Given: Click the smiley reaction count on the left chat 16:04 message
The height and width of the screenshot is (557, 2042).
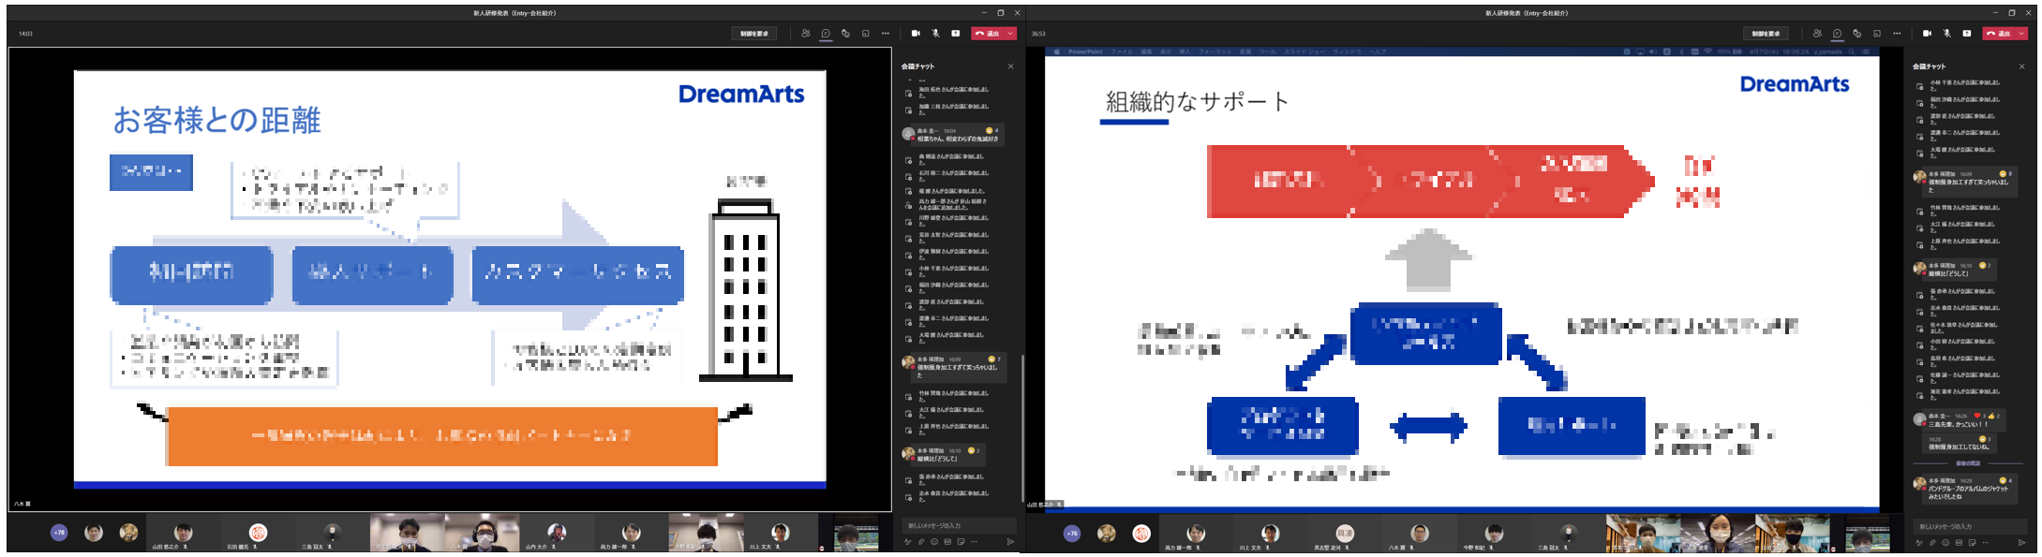Looking at the screenshot, I should pos(992,131).
